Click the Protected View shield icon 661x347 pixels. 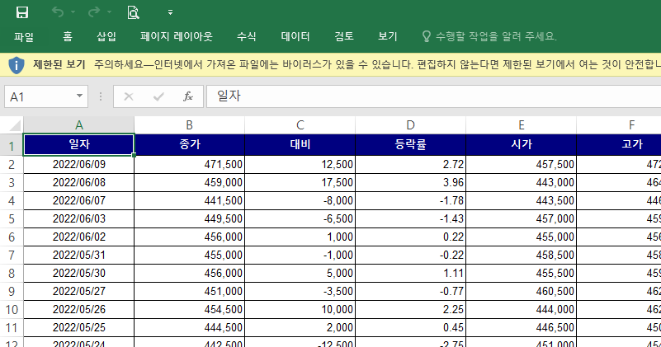pyautogui.click(x=16, y=64)
